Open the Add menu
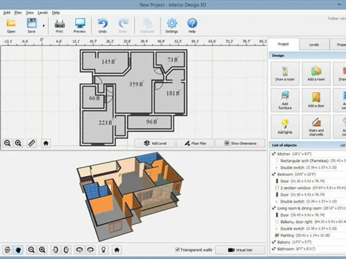 tap(6, 13)
